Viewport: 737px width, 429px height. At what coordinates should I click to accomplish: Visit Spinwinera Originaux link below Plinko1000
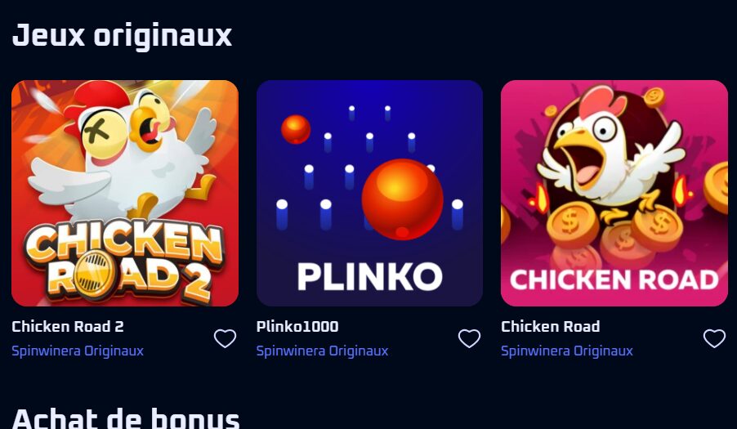click(x=323, y=351)
